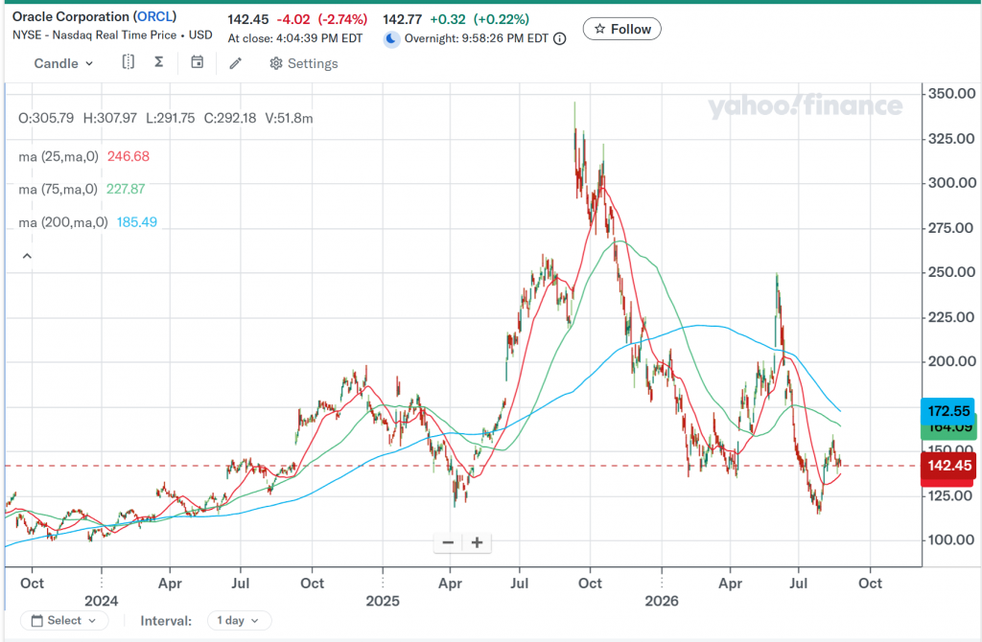Zoom in the chart with plus button
Image resolution: width=982 pixels, height=642 pixels.
tap(478, 542)
